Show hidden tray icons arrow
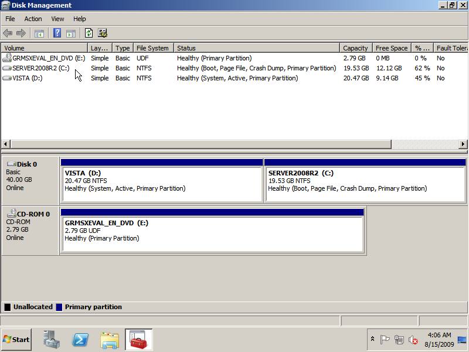 tap(372, 339)
